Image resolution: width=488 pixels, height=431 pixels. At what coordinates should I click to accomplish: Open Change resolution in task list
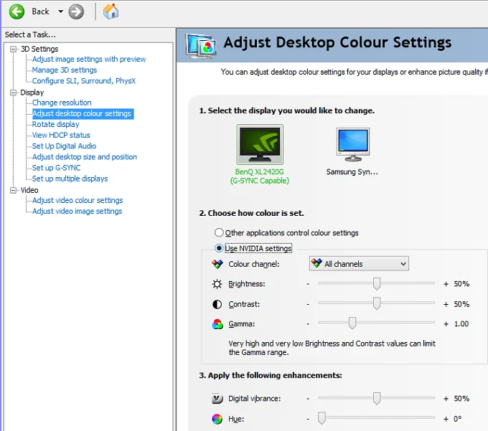point(62,103)
